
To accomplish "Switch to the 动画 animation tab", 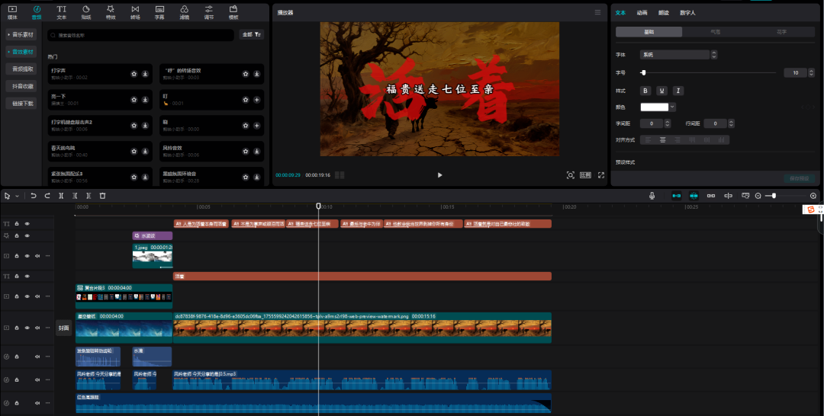I will [642, 13].
